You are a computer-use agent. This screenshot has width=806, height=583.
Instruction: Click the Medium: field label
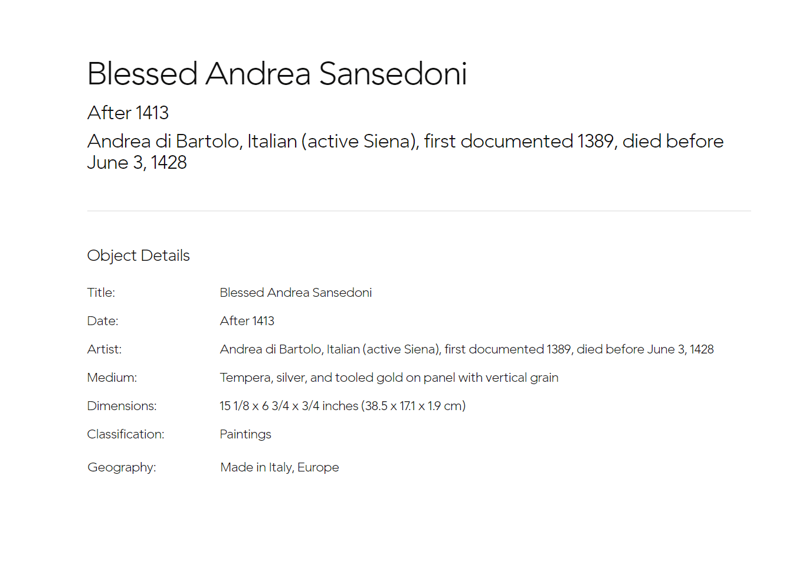(112, 378)
